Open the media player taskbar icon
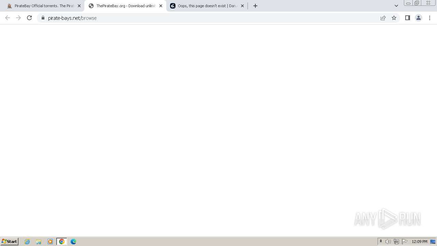Viewport: 437px width, 246px height. [x=50, y=242]
